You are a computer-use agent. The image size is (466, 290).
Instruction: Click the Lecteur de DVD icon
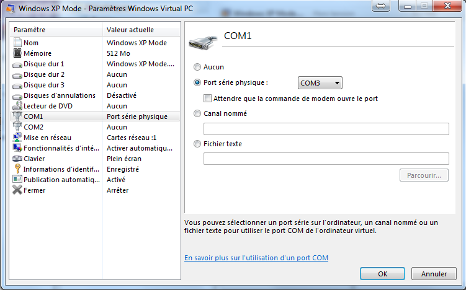pyautogui.click(x=17, y=106)
